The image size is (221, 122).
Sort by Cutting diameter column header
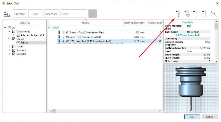coord(134,23)
